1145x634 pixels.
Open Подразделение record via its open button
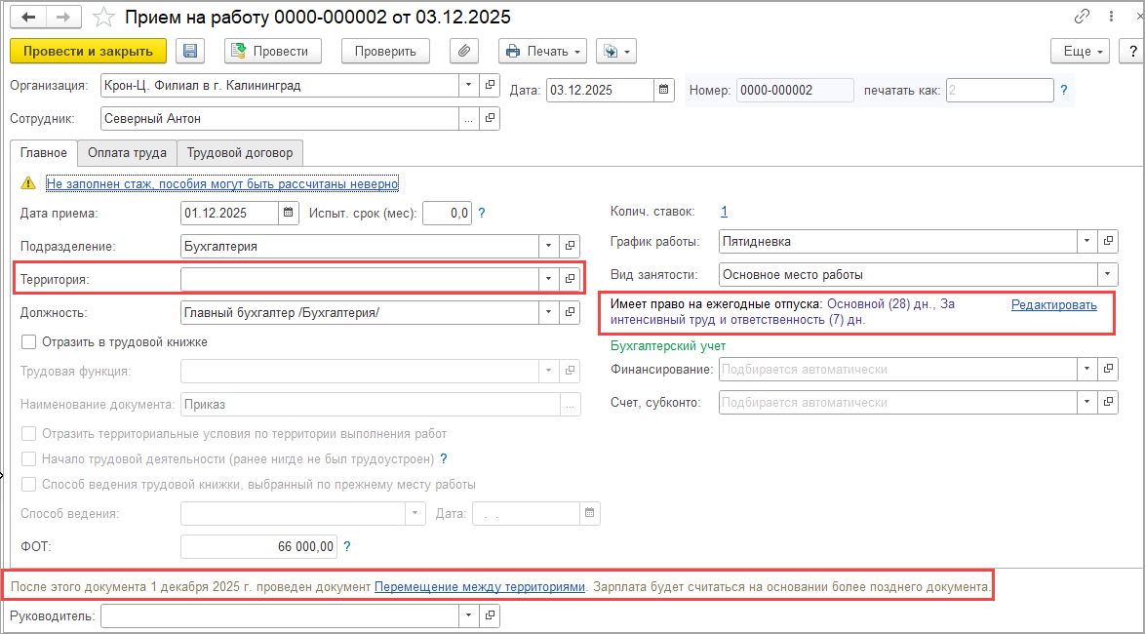[x=571, y=246]
